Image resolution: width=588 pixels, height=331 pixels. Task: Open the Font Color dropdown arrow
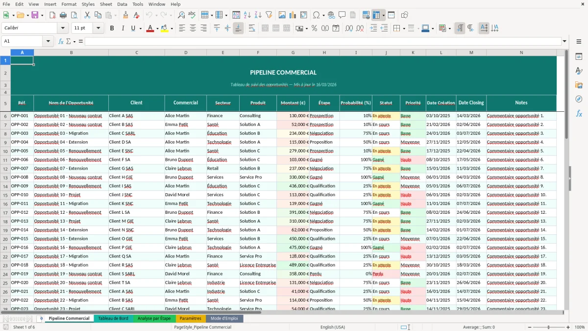(156, 28)
